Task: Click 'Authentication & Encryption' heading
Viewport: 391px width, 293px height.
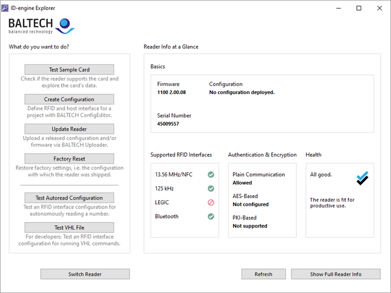Action: pos(262,154)
